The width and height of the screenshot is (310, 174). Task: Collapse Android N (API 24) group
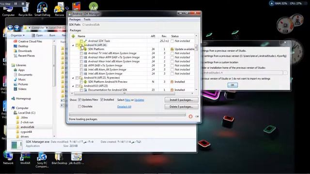click(73, 45)
